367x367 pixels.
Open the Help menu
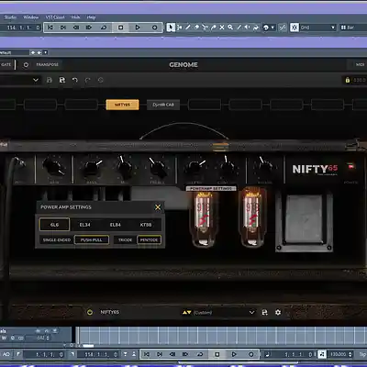91,17
